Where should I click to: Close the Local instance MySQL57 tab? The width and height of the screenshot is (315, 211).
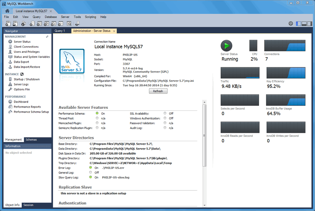(x=51, y=11)
